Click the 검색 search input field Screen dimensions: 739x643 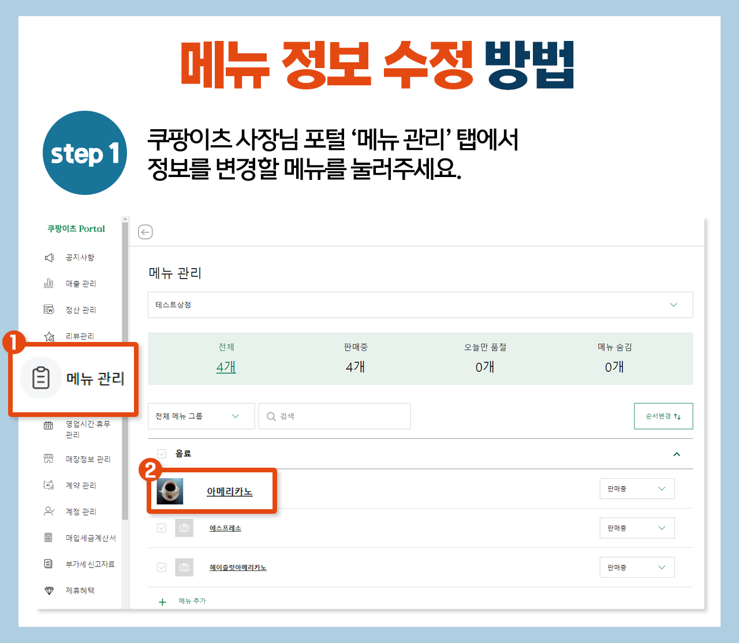(x=335, y=416)
